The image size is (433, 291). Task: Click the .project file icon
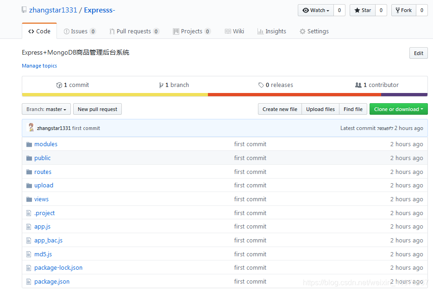[29, 213]
